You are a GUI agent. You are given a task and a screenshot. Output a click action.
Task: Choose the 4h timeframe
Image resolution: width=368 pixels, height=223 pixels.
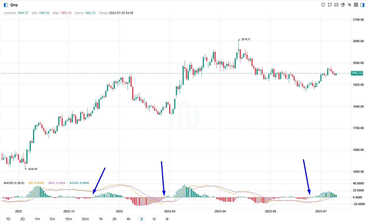tap(129, 219)
